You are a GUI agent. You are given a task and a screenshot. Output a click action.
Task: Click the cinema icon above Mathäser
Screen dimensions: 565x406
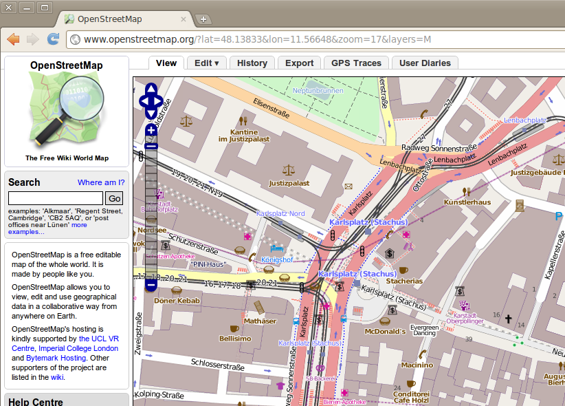pos(259,307)
